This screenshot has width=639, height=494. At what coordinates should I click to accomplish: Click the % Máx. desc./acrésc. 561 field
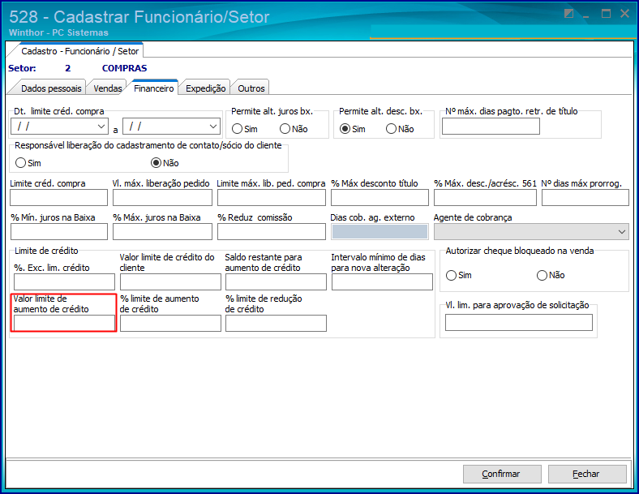click(x=485, y=198)
